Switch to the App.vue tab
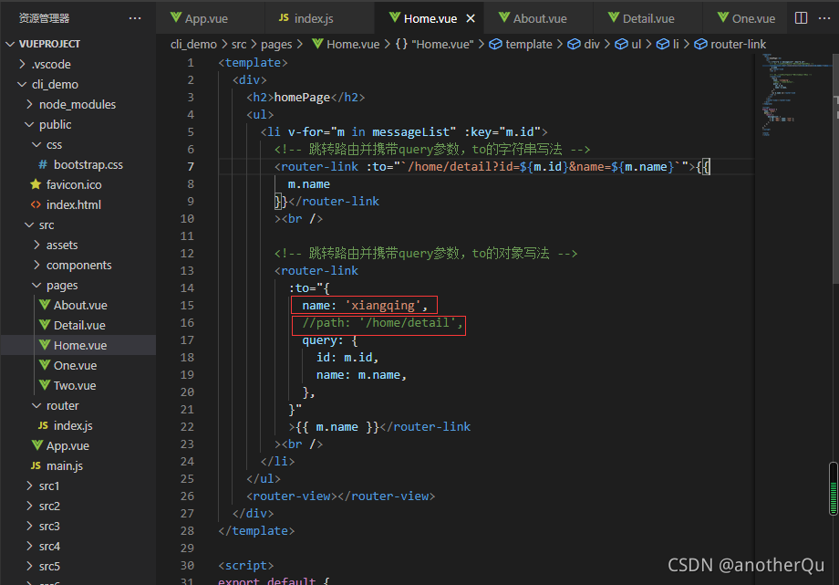 point(211,18)
